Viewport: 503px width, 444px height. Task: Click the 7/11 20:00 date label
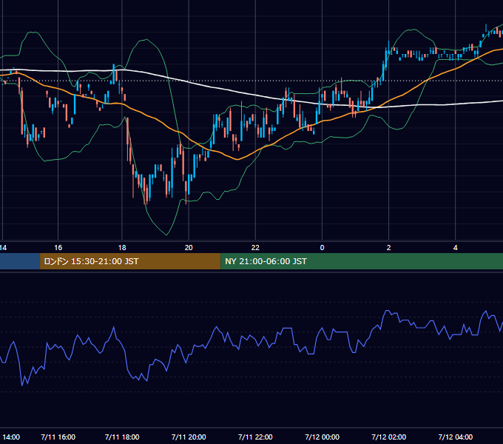[189, 437]
